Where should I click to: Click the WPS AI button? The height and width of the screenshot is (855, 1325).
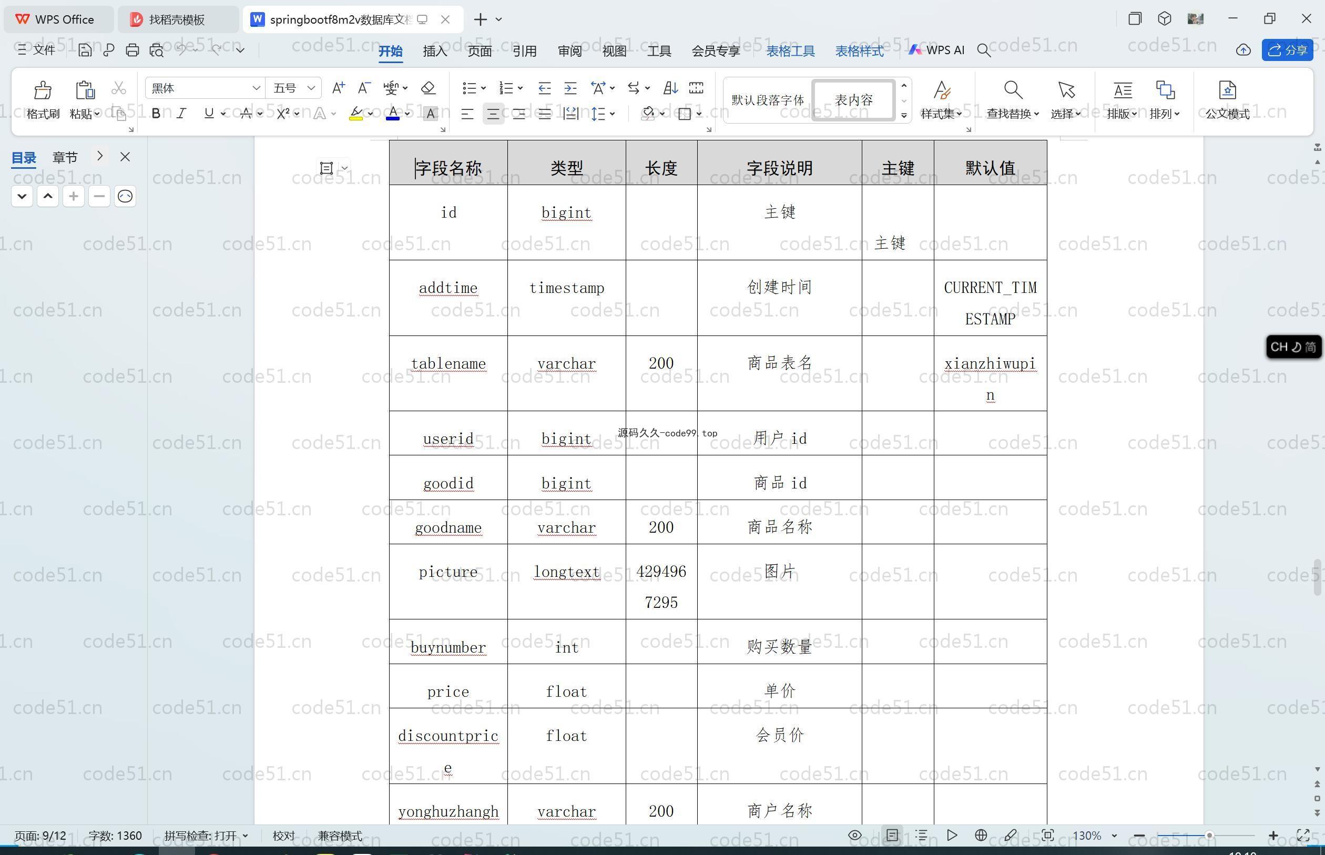tap(936, 50)
